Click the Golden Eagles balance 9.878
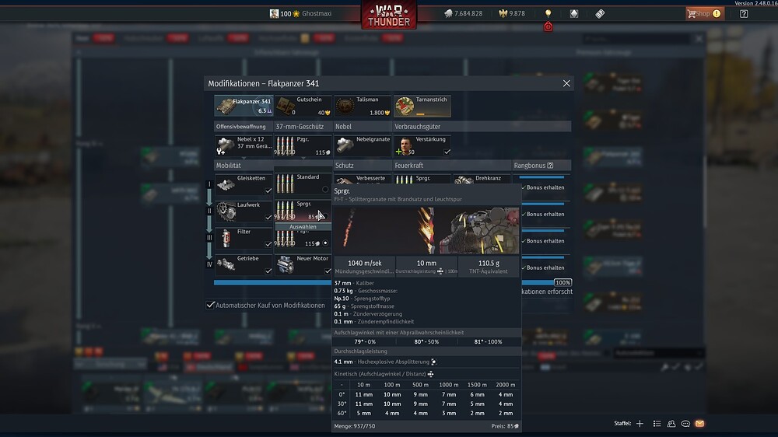 (512, 13)
